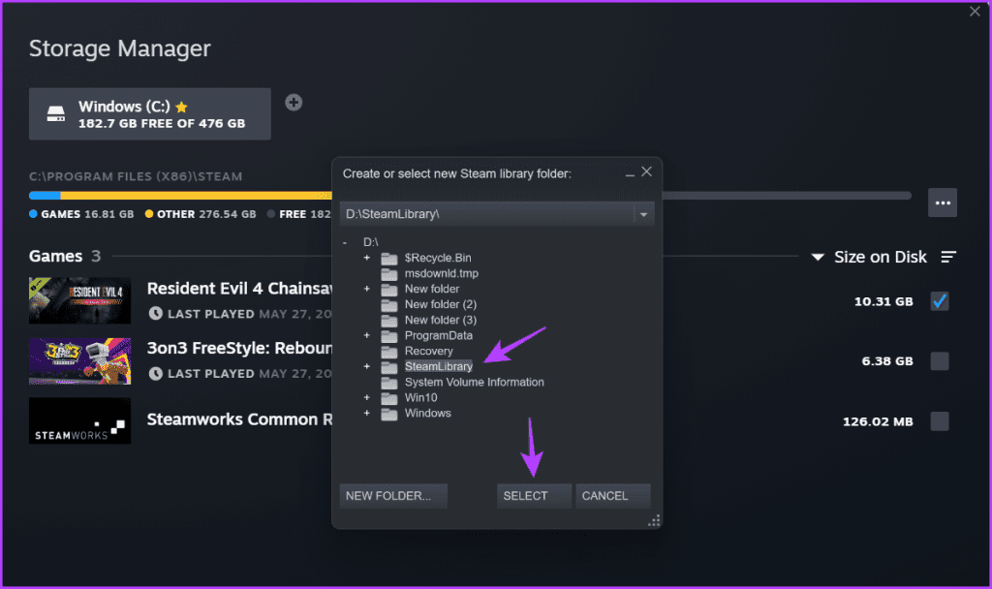Select the msdownld.tmp folder
Image resolution: width=992 pixels, height=589 pixels.
442,273
